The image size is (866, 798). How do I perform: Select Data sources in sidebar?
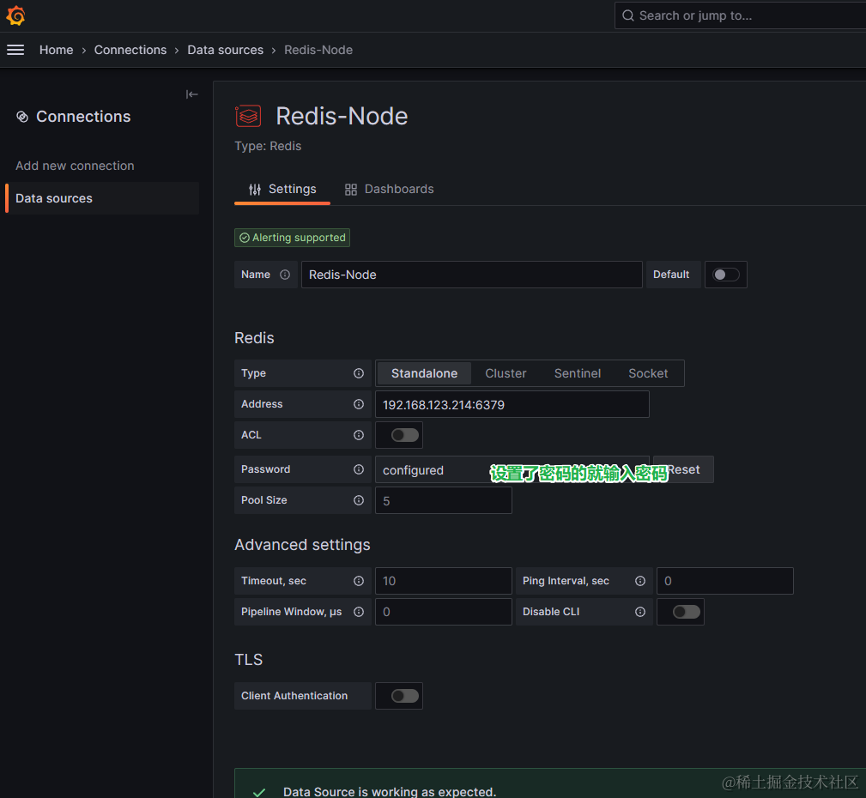click(102, 198)
